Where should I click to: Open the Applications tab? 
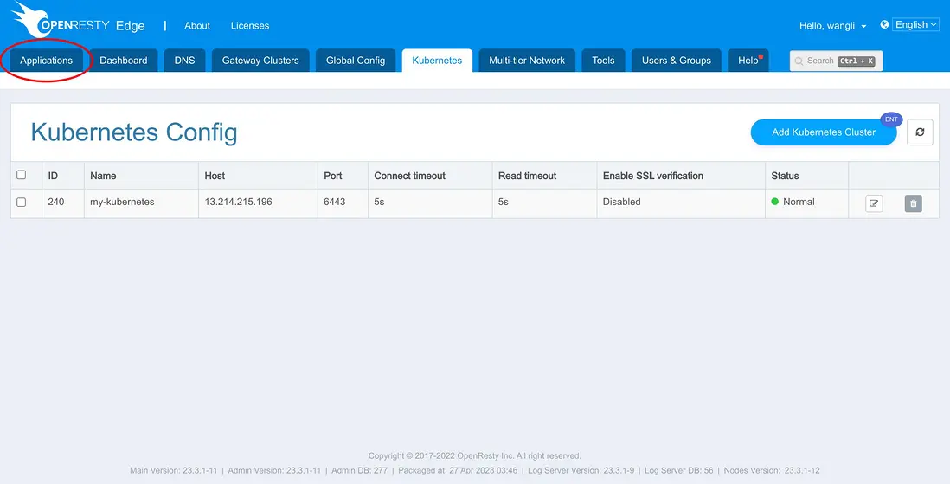tap(46, 60)
